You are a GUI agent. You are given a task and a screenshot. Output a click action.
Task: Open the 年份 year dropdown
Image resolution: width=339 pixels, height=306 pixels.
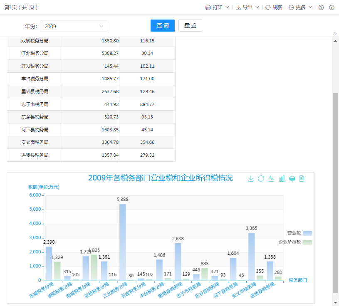[x=74, y=26]
